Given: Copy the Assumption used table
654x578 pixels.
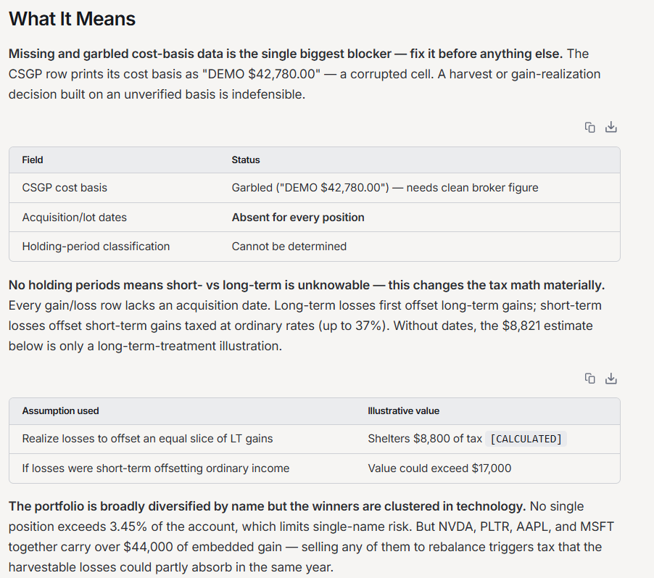Looking at the screenshot, I should tap(589, 379).
